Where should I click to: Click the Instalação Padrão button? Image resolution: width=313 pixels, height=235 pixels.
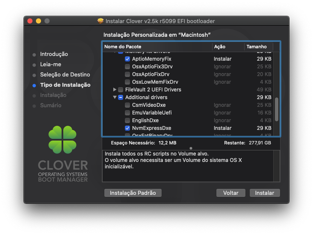(133, 193)
